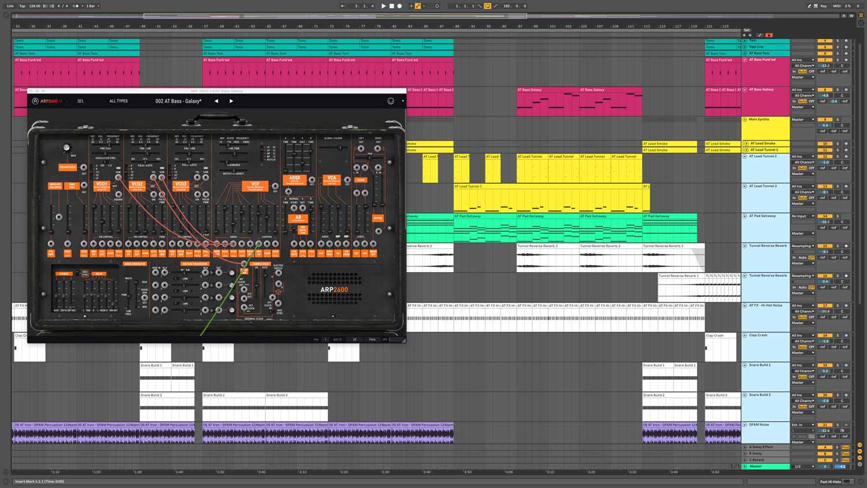Toggle the transport Loop switch

pos(487,6)
